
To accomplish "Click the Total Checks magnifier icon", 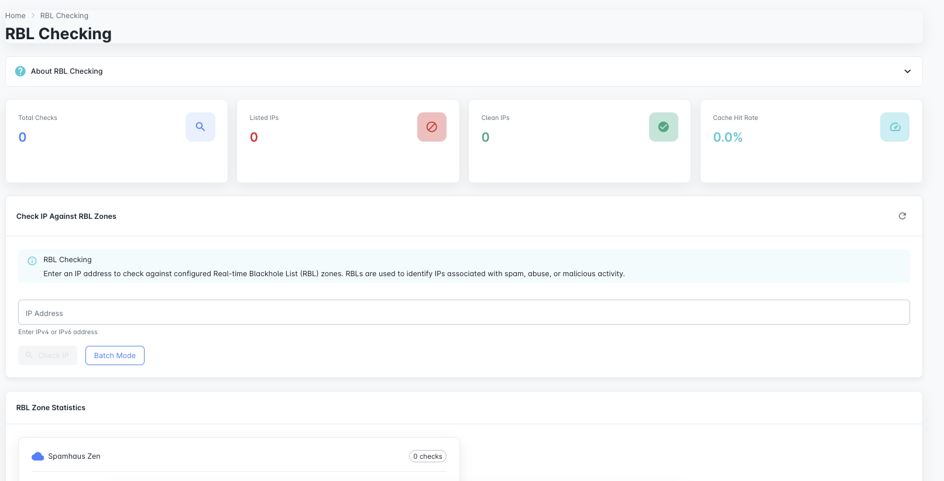I will point(200,127).
